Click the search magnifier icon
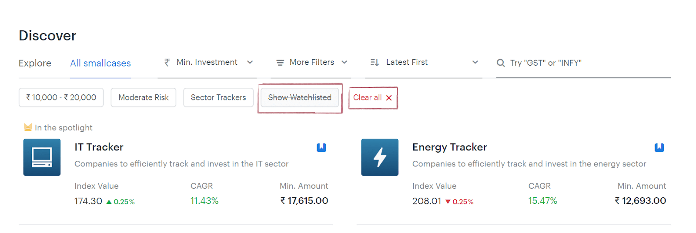 click(x=501, y=63)
